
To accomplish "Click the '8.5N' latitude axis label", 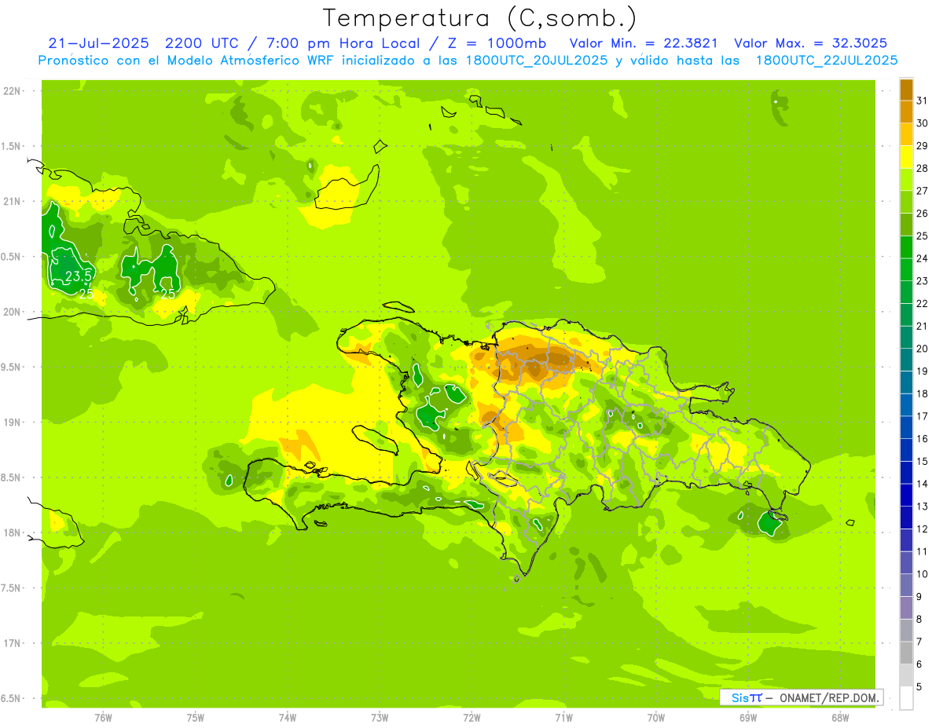I will (x=12, y=477).
